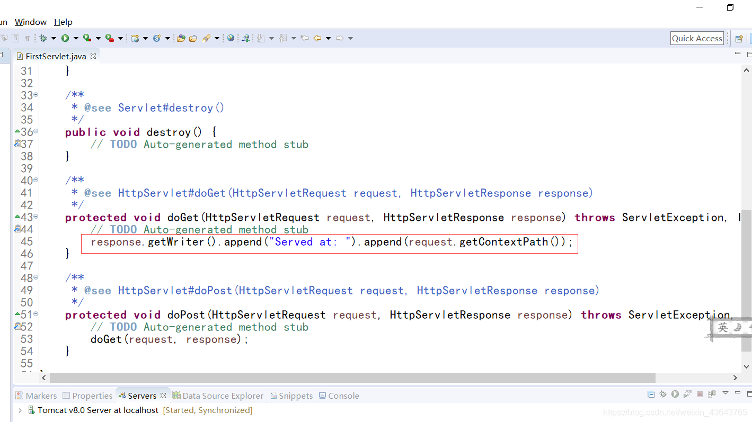Open the Window menu

click(30, 22)
